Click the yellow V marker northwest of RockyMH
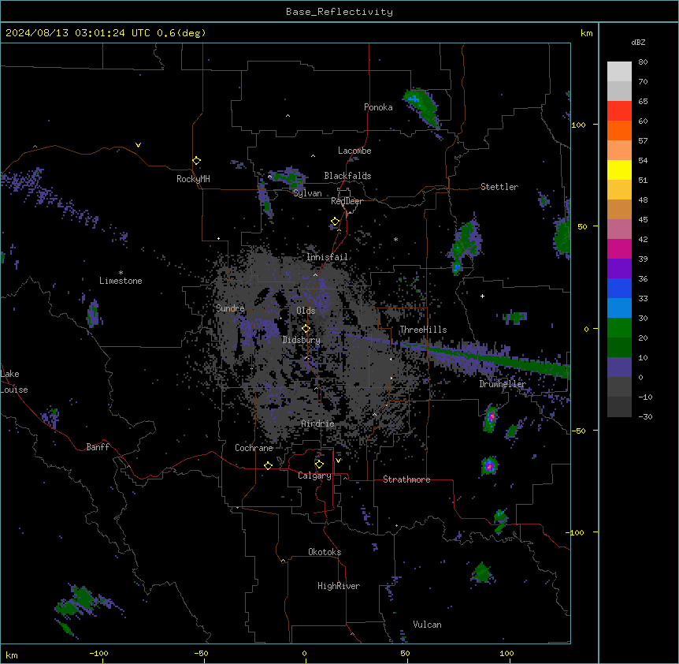This screenshot has height=664, width=679. tap(138, 145)
